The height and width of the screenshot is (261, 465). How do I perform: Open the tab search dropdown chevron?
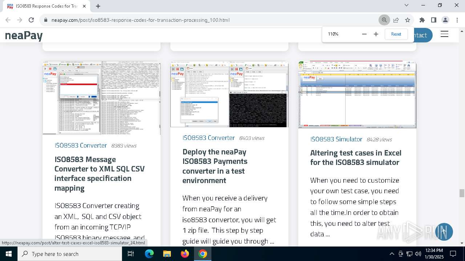tap(407, 5)
